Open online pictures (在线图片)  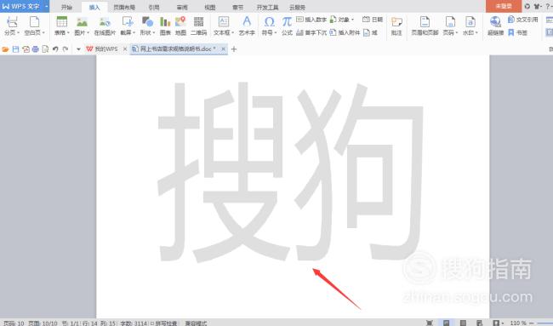pos(105,26)
